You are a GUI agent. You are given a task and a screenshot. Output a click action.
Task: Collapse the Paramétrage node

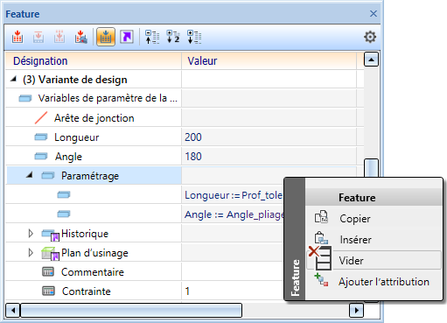[29, 175]
